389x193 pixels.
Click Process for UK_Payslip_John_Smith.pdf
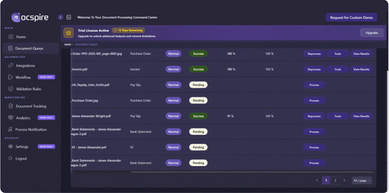click(314, 85)
